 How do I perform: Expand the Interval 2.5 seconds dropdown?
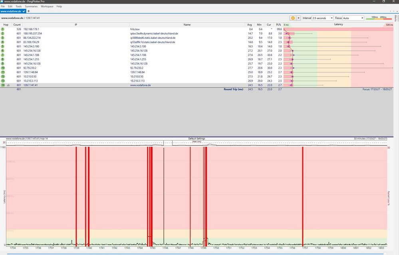tap(323, 18)
